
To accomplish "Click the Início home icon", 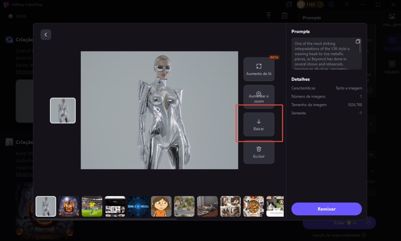I will pos(10,16).
